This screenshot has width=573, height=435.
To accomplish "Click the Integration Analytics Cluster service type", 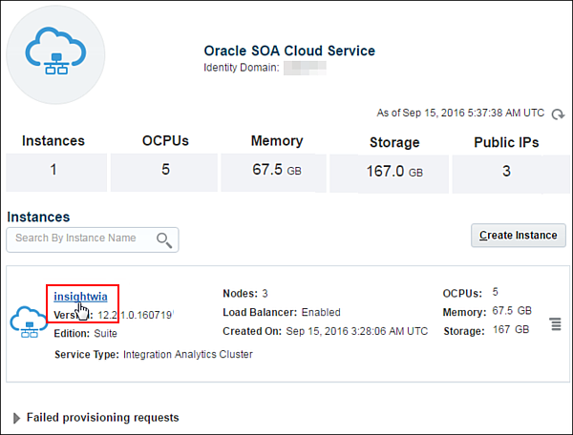I will point(188,354).
